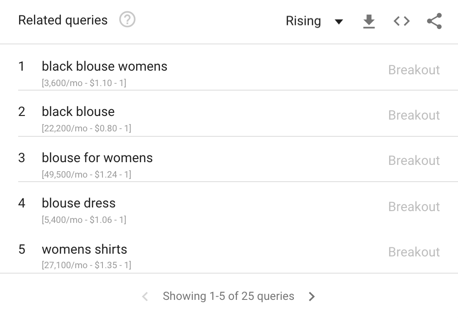This screenshot has height=318, width=458.
Task: Open the 'black blouse' query
Action: pos(78,112)
